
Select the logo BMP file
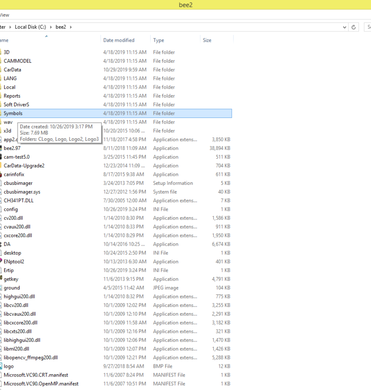pos(8,366)
